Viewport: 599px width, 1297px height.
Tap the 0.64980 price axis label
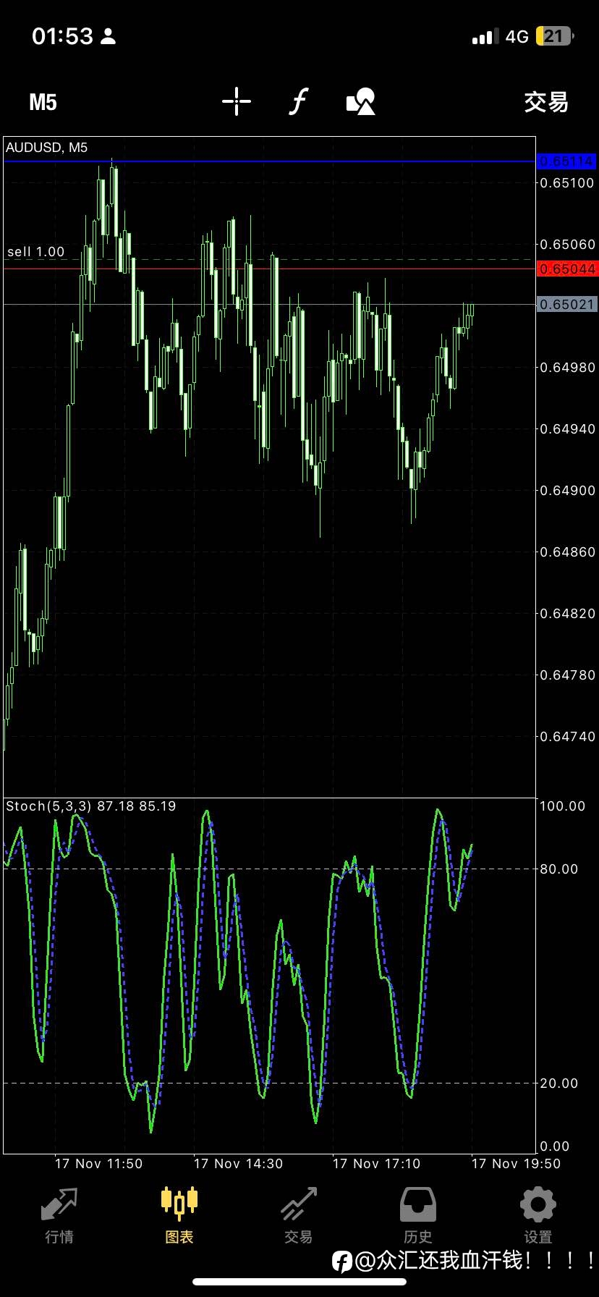[567, 368]
